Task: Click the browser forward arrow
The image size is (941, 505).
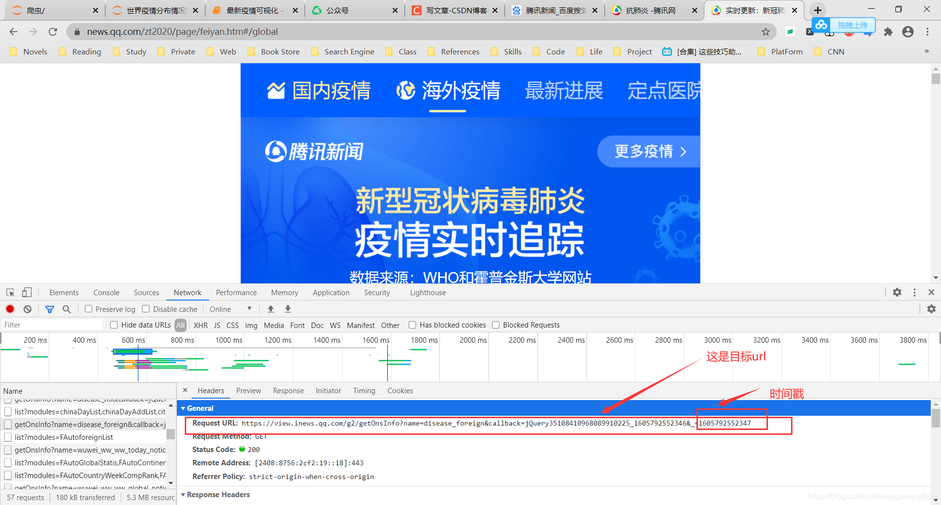Action: (33, 32)
